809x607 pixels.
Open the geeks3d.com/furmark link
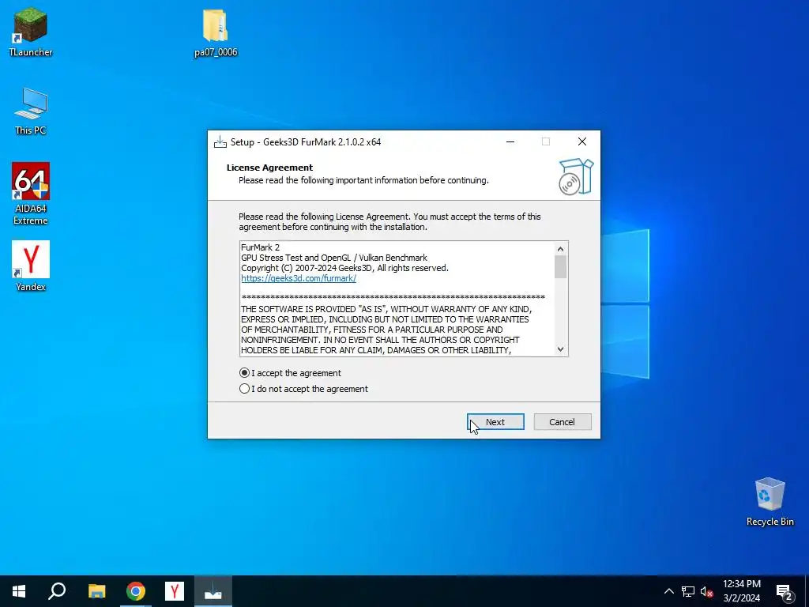pos(299,278)
